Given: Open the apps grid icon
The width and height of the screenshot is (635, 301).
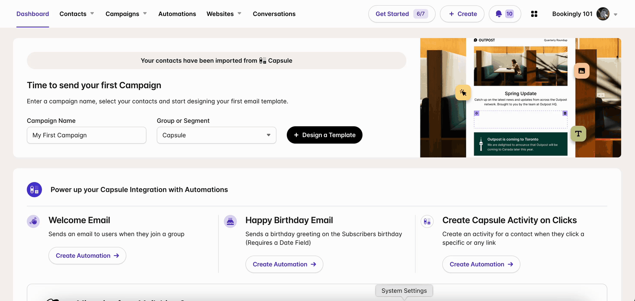Looking at the screenshot, I should click(534, 14).
